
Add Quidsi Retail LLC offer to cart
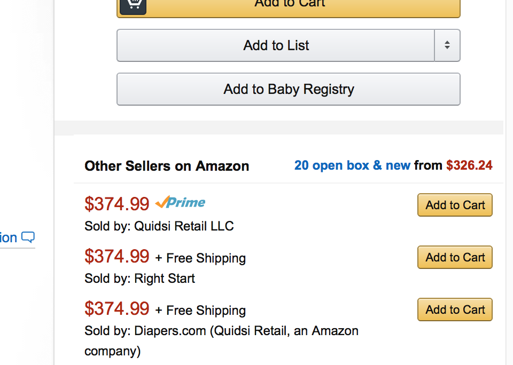pyautogui.click(x=455, y=205)
